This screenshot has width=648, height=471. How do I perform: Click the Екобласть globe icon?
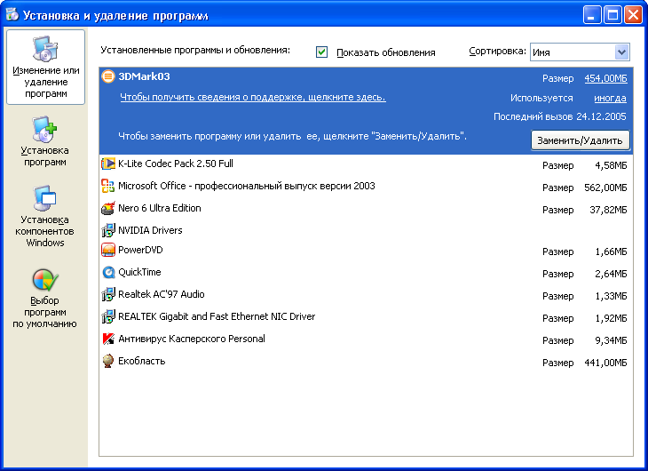click(x=108, y=361)
